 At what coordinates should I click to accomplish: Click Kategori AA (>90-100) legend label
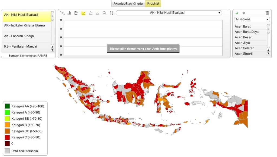click(28, 106)
